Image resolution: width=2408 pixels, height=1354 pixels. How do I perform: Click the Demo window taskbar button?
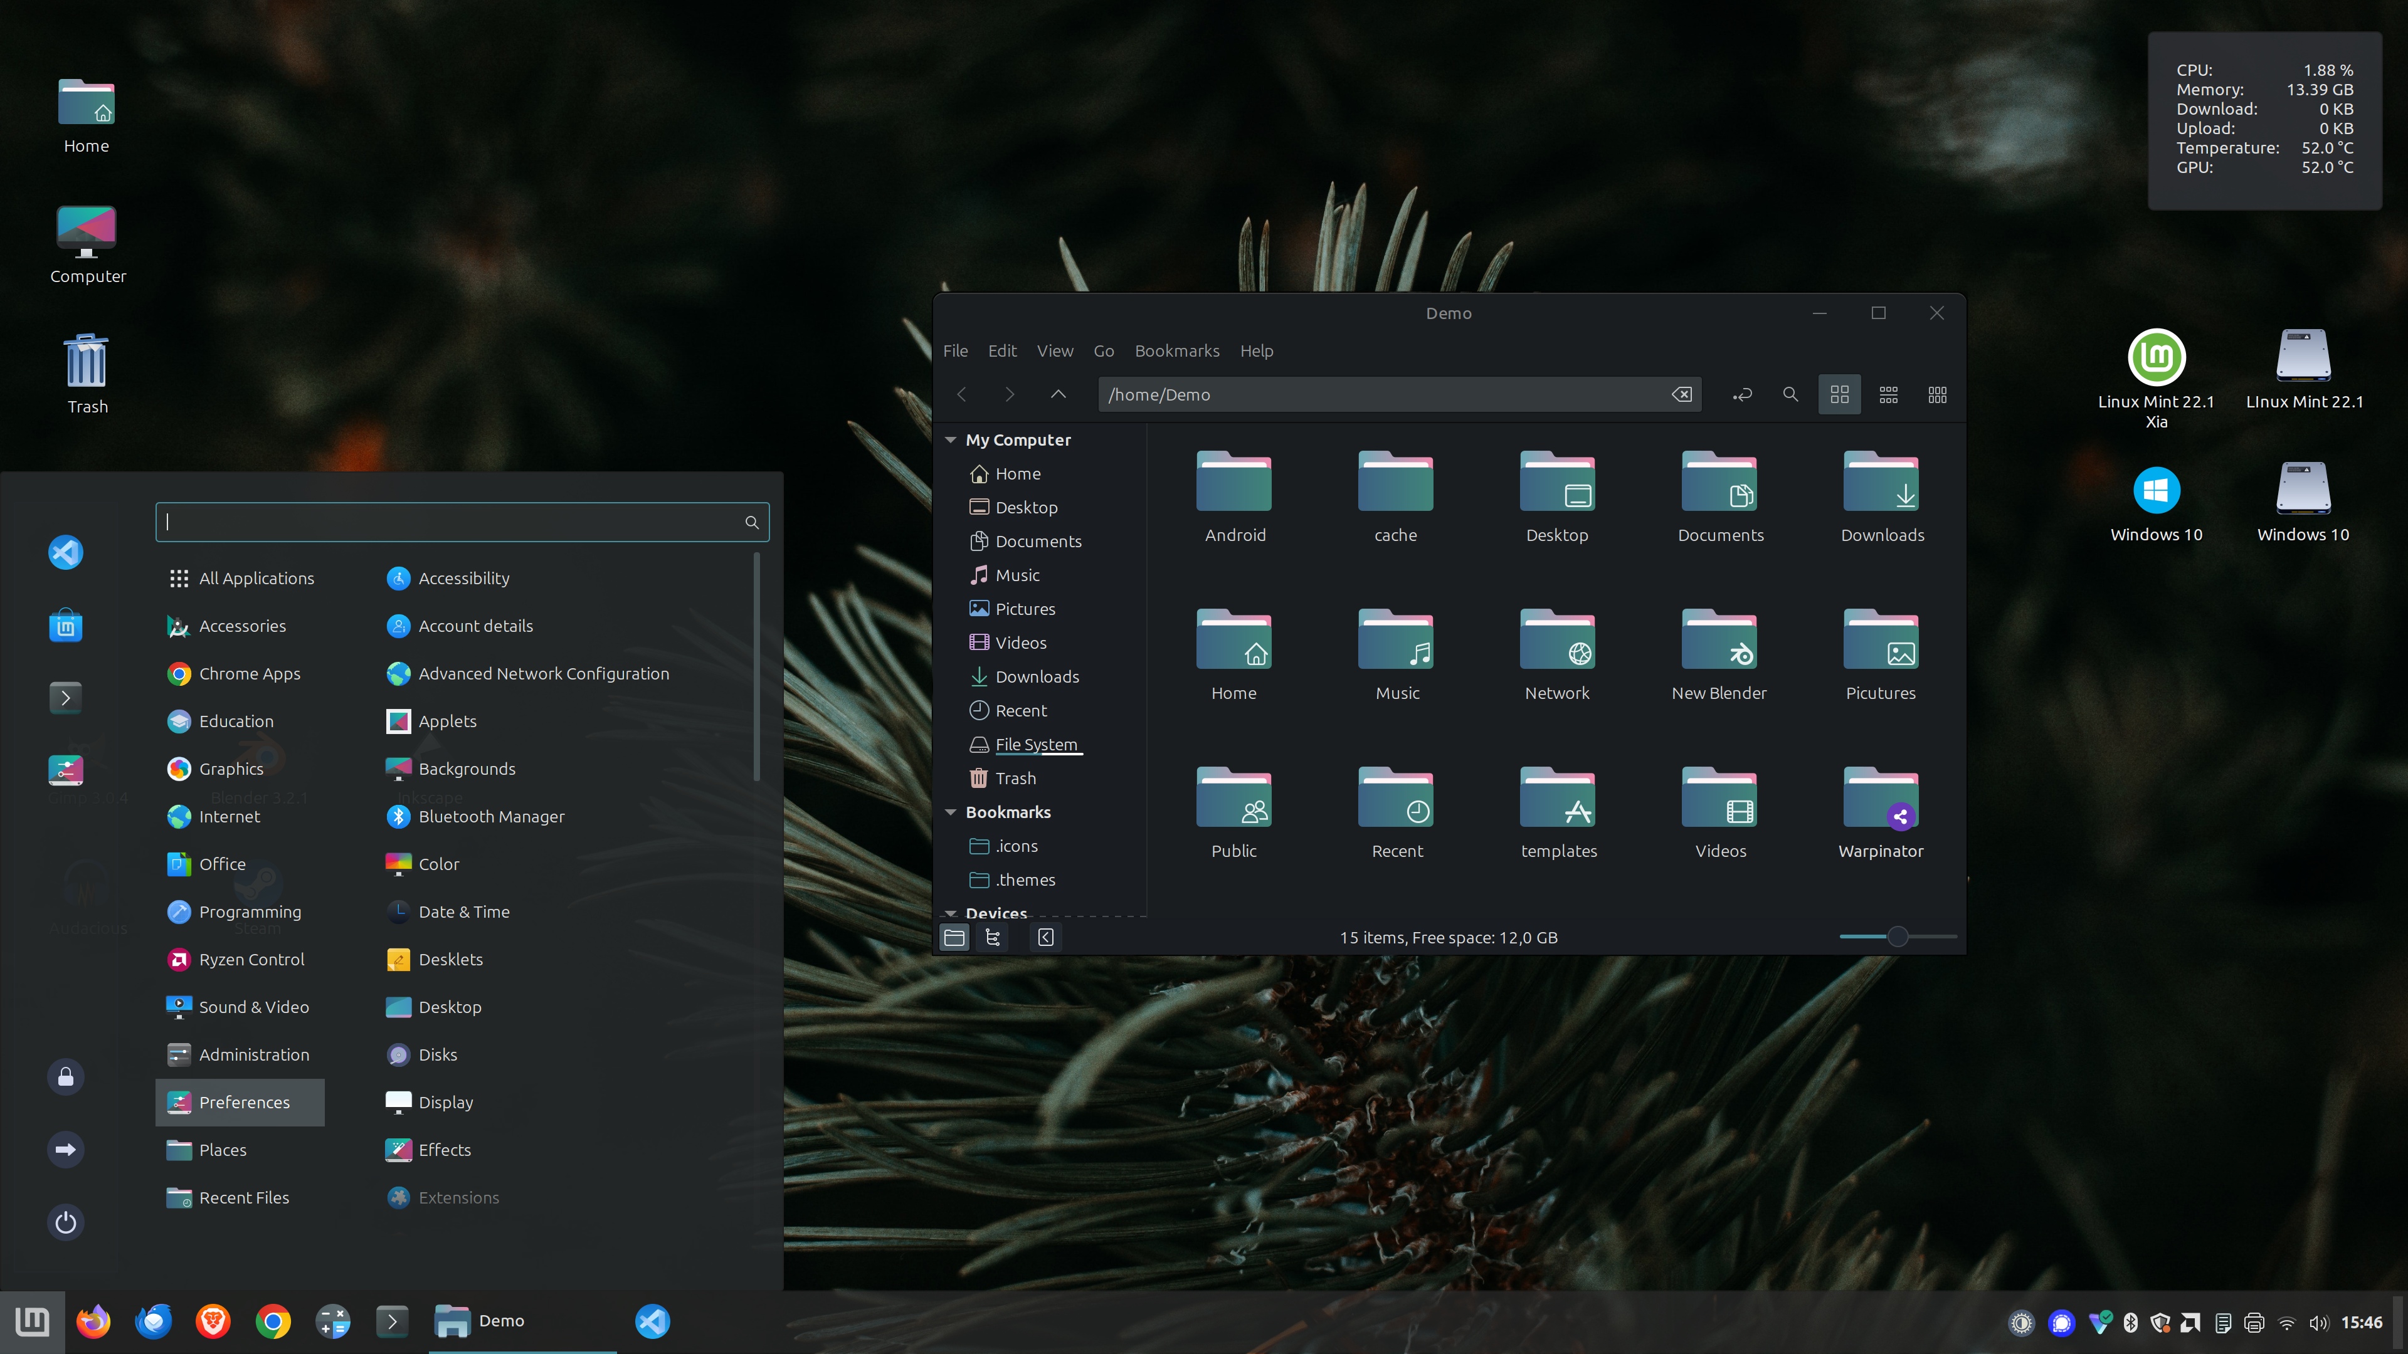522,1321
